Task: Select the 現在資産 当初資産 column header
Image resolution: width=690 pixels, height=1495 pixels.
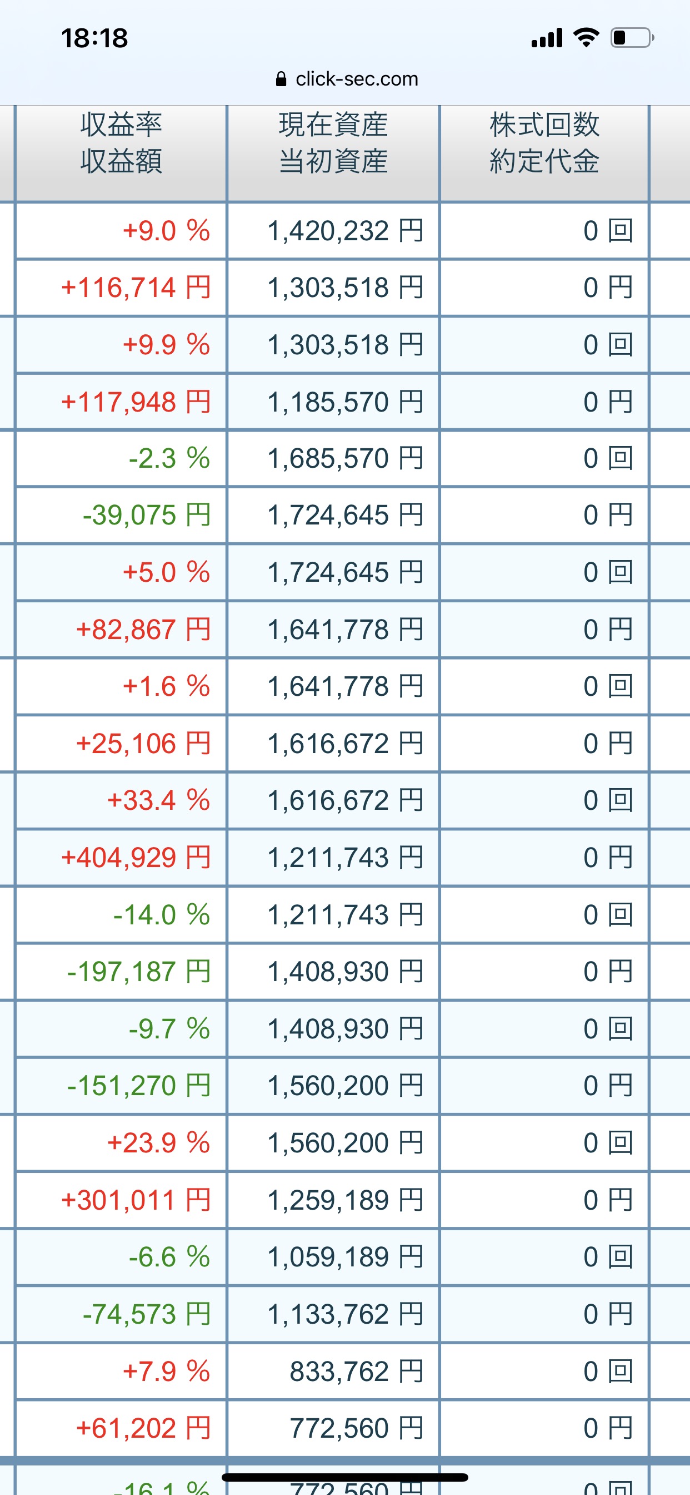Action: (x=333, y=143)
